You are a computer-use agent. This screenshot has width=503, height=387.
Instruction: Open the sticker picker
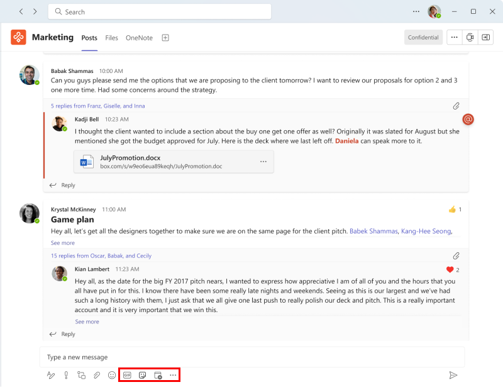(x=143, y=375)
